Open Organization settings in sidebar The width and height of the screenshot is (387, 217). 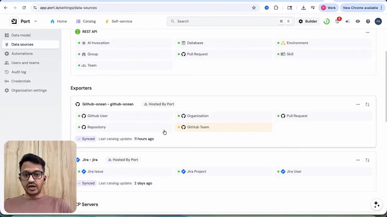31,90
